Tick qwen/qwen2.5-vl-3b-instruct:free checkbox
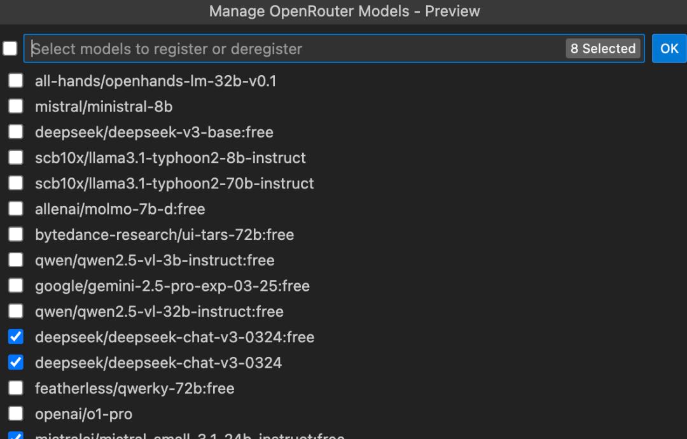The height and width of the screenshot is (439, 687). click(16, 260)
